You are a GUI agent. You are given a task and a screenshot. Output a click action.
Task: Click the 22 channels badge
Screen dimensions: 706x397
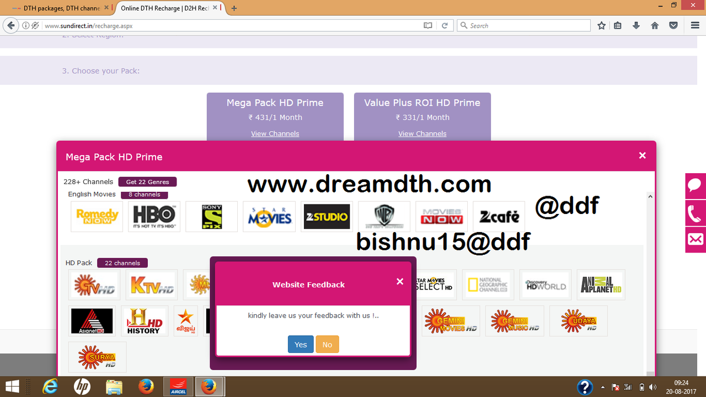122,262
